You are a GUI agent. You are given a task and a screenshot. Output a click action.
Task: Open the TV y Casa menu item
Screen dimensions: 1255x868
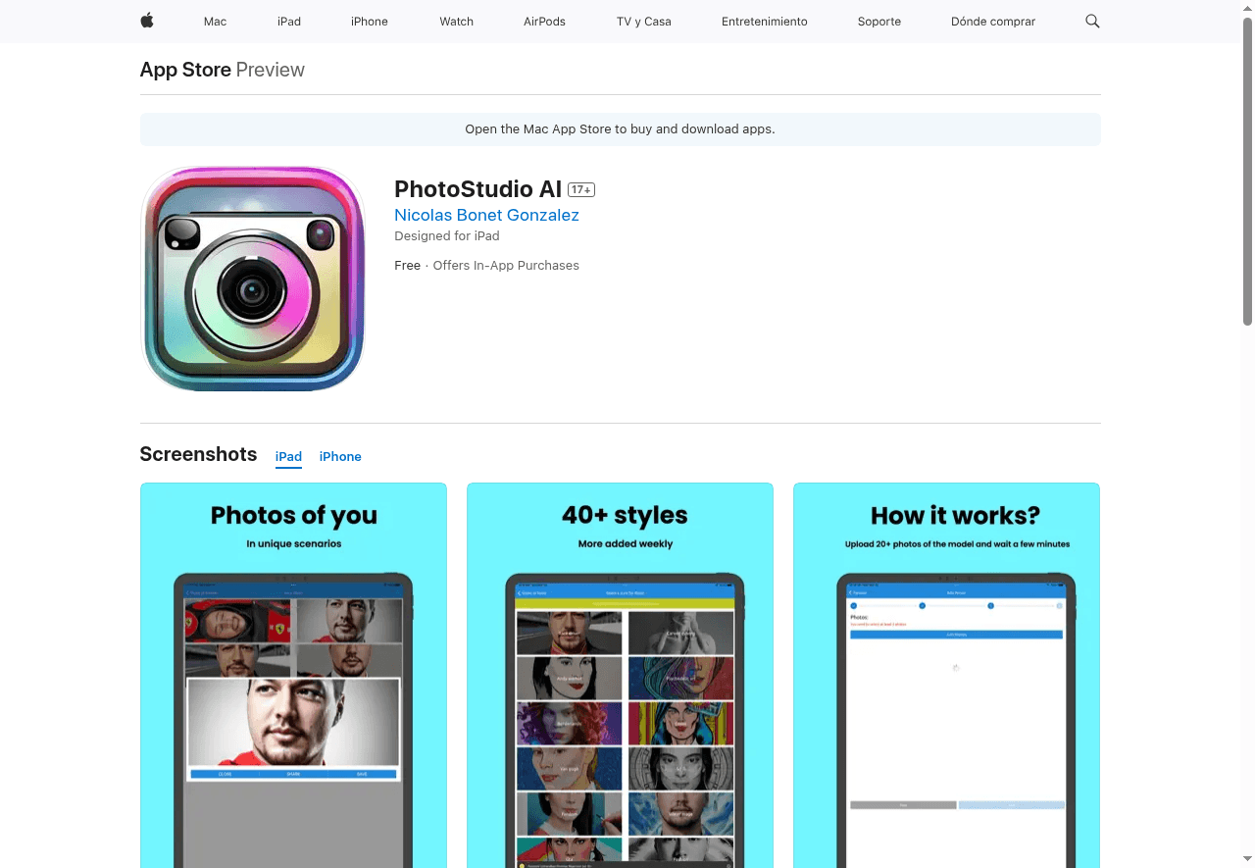click(643, 21)
